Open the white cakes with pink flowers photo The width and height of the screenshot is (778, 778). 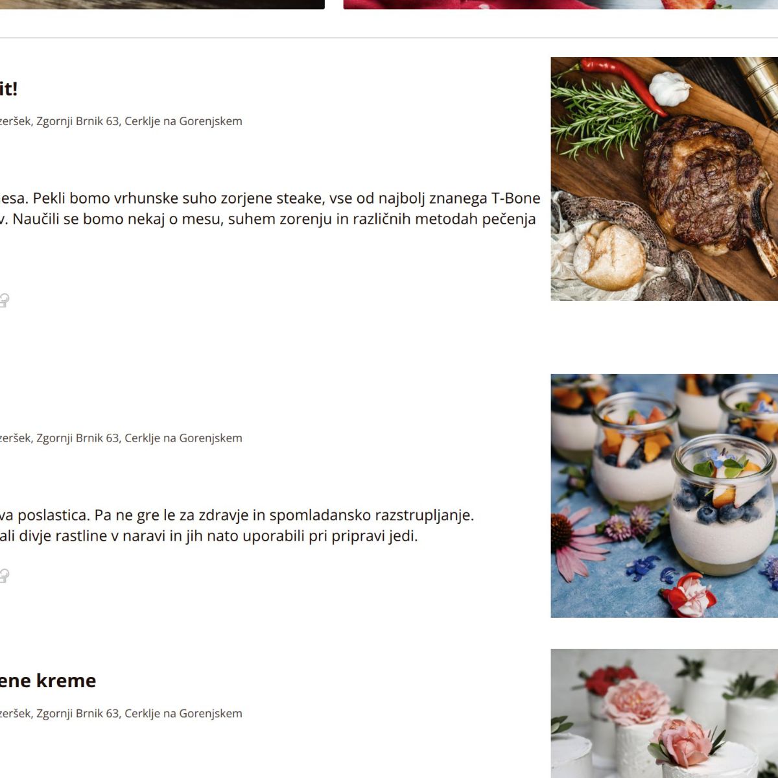coord(665,713)
